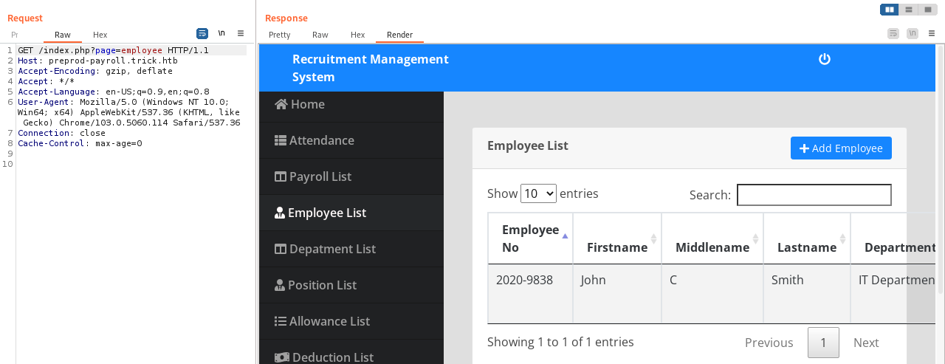Click the Host header line in request
The image size is (945, 364).
pyautogui.click(x=97, y=61)
